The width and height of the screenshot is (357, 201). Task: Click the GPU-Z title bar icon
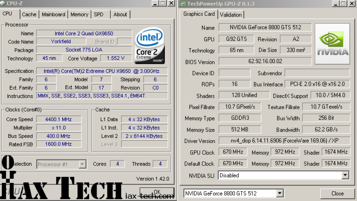pos(183,4)
